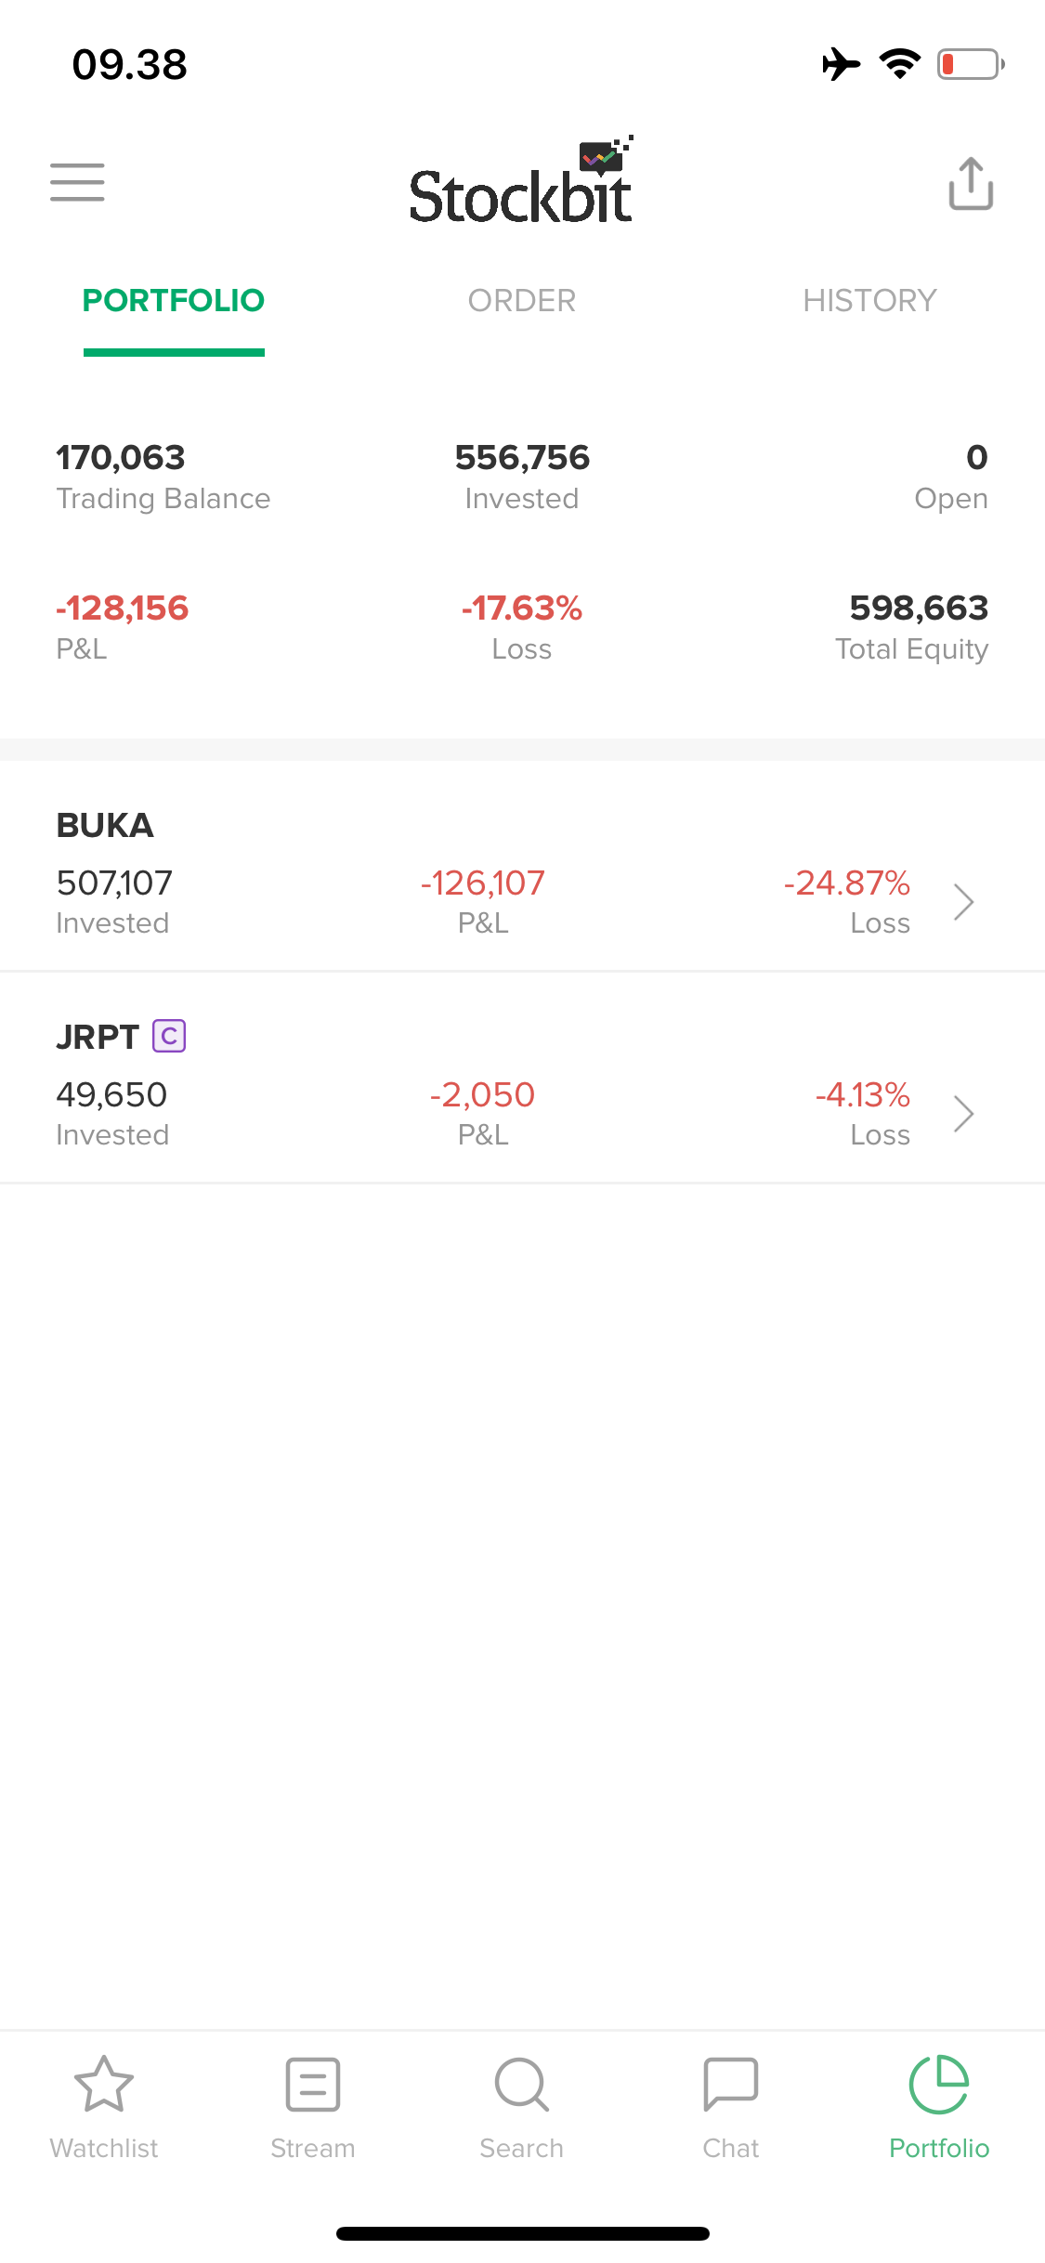The image size is (1045, 2263).
Task: Expand JRPT holding chevron
Action: [x=964, y=1114]
